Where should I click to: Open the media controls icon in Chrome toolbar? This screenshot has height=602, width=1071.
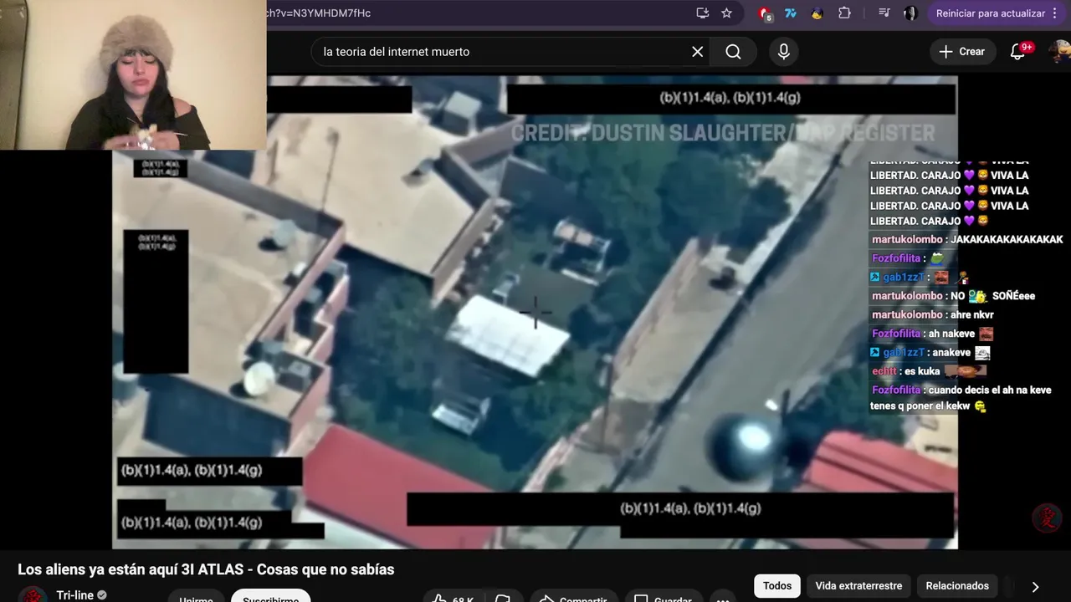pos(884,13)
